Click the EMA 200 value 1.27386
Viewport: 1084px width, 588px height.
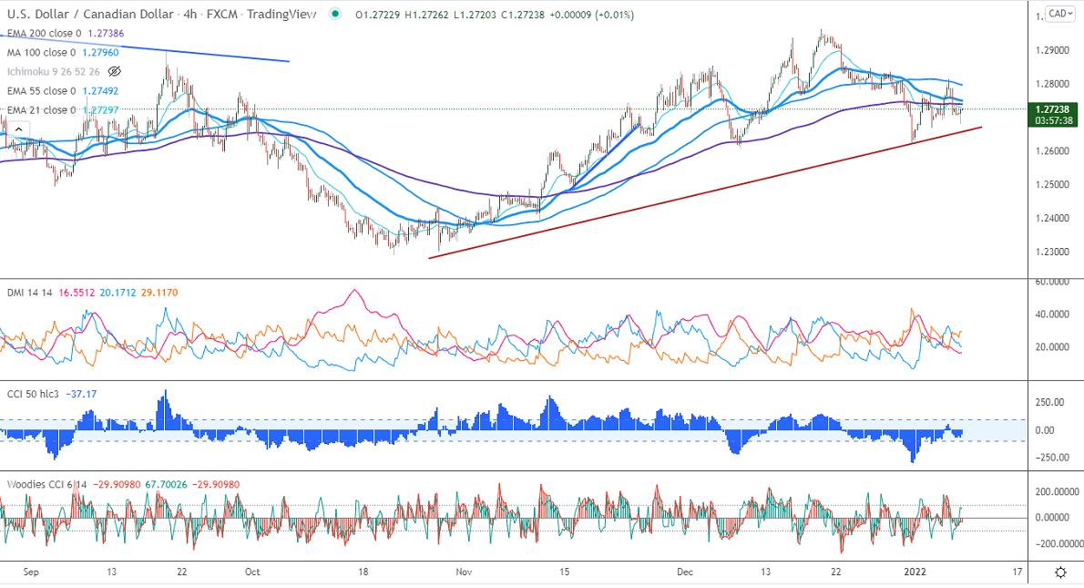click(x=107, y=33)
